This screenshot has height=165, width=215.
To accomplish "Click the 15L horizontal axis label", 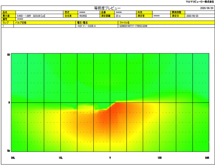I will pos(60,158).
